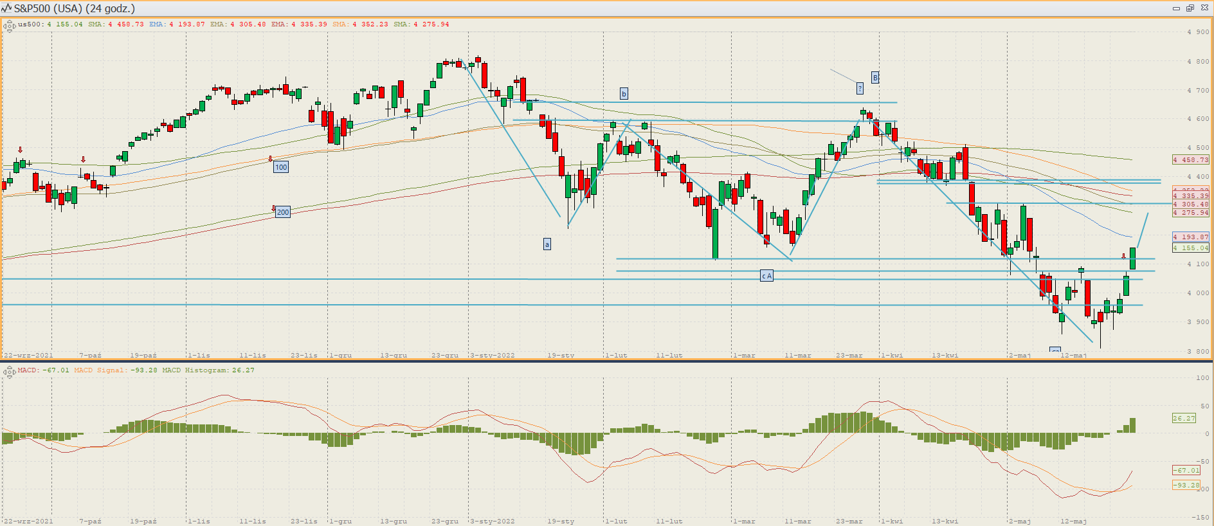Click the 4 193.87 EMA price tag
Viewport: 1214px width, 526px height.
1190,237
